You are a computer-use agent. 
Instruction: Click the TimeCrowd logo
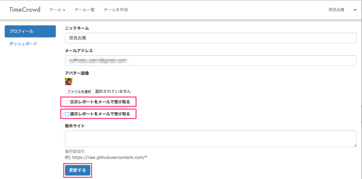pos(25,10)
